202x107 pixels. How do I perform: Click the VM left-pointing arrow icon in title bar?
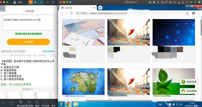pyautogui.click(x=196, y=2)
